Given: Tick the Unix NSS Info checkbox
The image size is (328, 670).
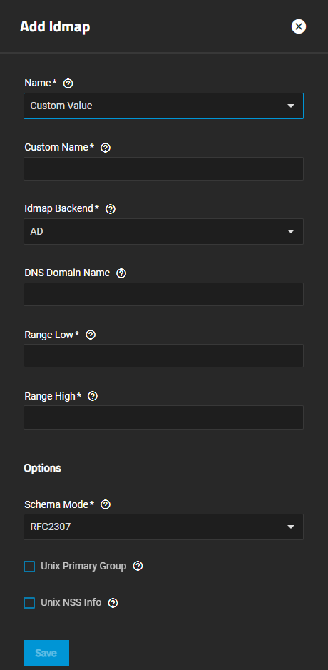Looking at the screenshot, I should 29,603.
